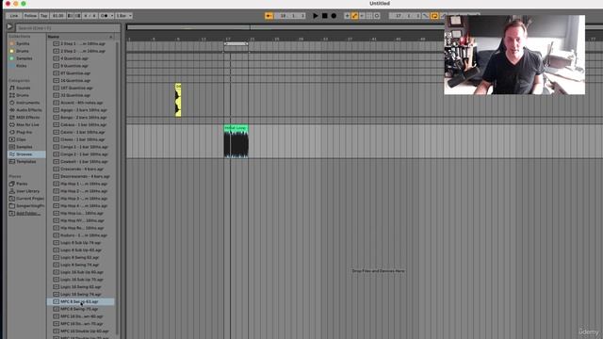Select the Logic 16 Swing 74.agr groove
603x339 pixels.
(81, 295)
